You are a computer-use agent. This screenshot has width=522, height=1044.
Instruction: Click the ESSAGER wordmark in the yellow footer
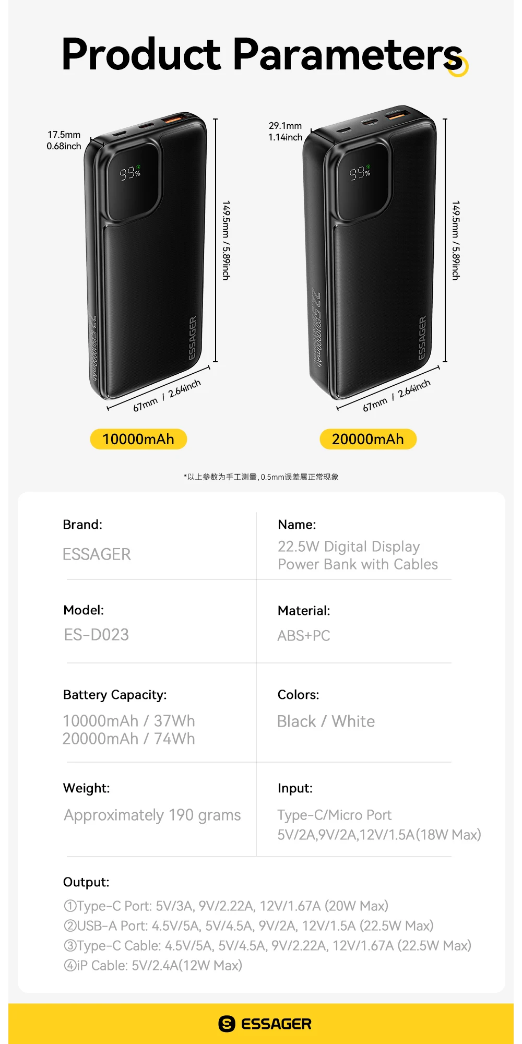coord(276,1024)
